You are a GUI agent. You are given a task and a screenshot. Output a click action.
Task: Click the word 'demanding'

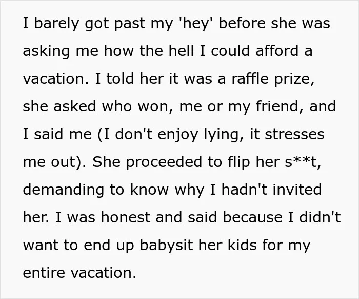(x=64, y=190)
